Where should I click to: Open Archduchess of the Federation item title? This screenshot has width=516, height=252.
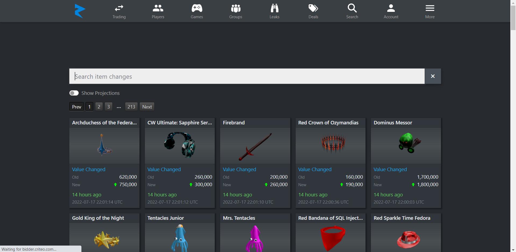pyautogui.click(x=104, y=123)
